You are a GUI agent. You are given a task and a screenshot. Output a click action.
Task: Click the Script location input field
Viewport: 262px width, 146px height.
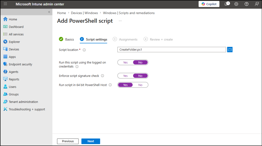(x=172, y=49)
